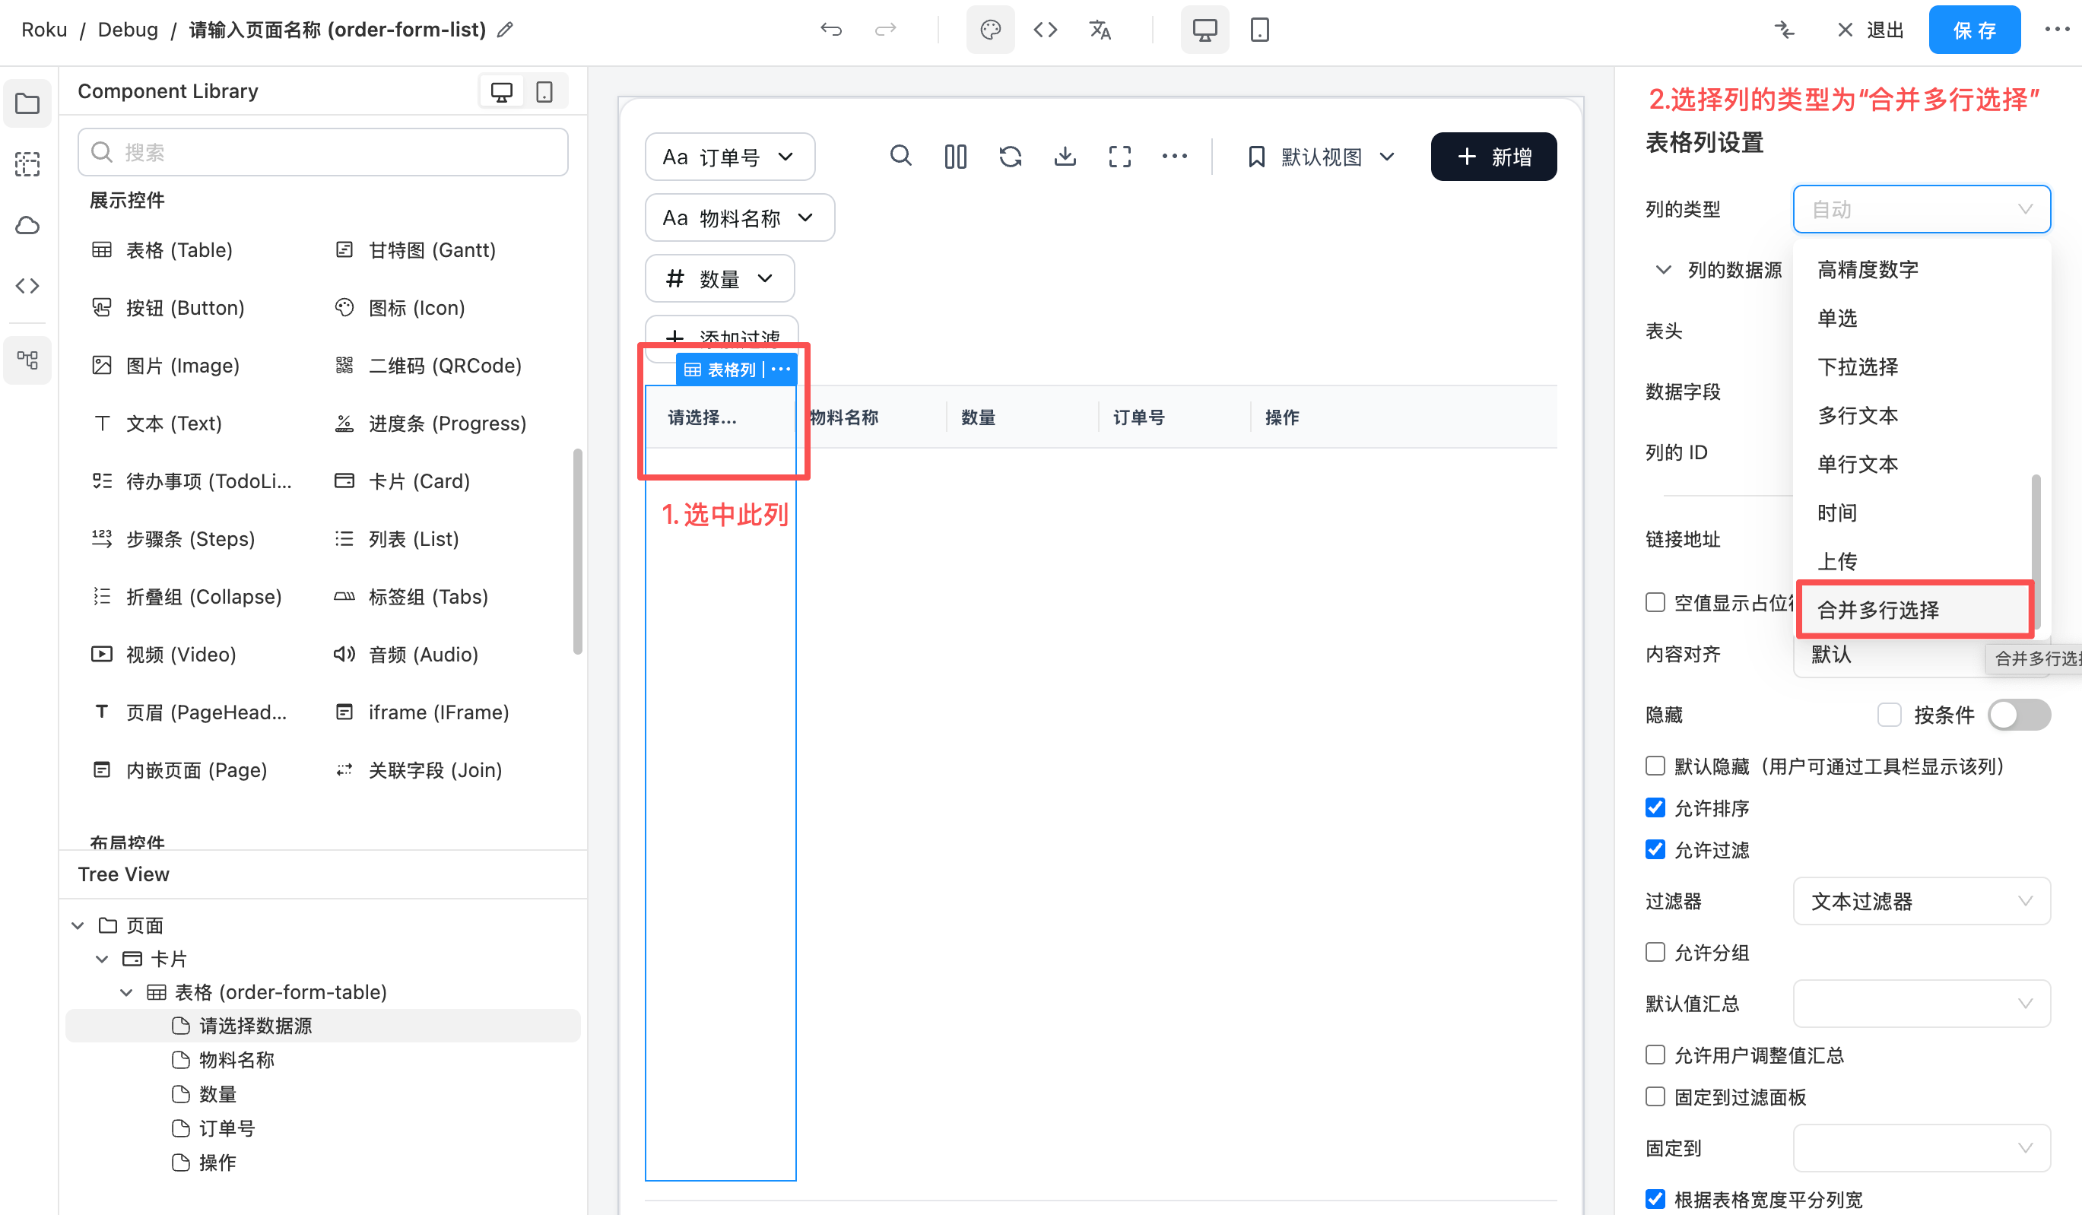The width and height of the screenshot is (2082, 1215).
Task: Click the Roku breadcrumb link
Action: [x=44, y=30]
